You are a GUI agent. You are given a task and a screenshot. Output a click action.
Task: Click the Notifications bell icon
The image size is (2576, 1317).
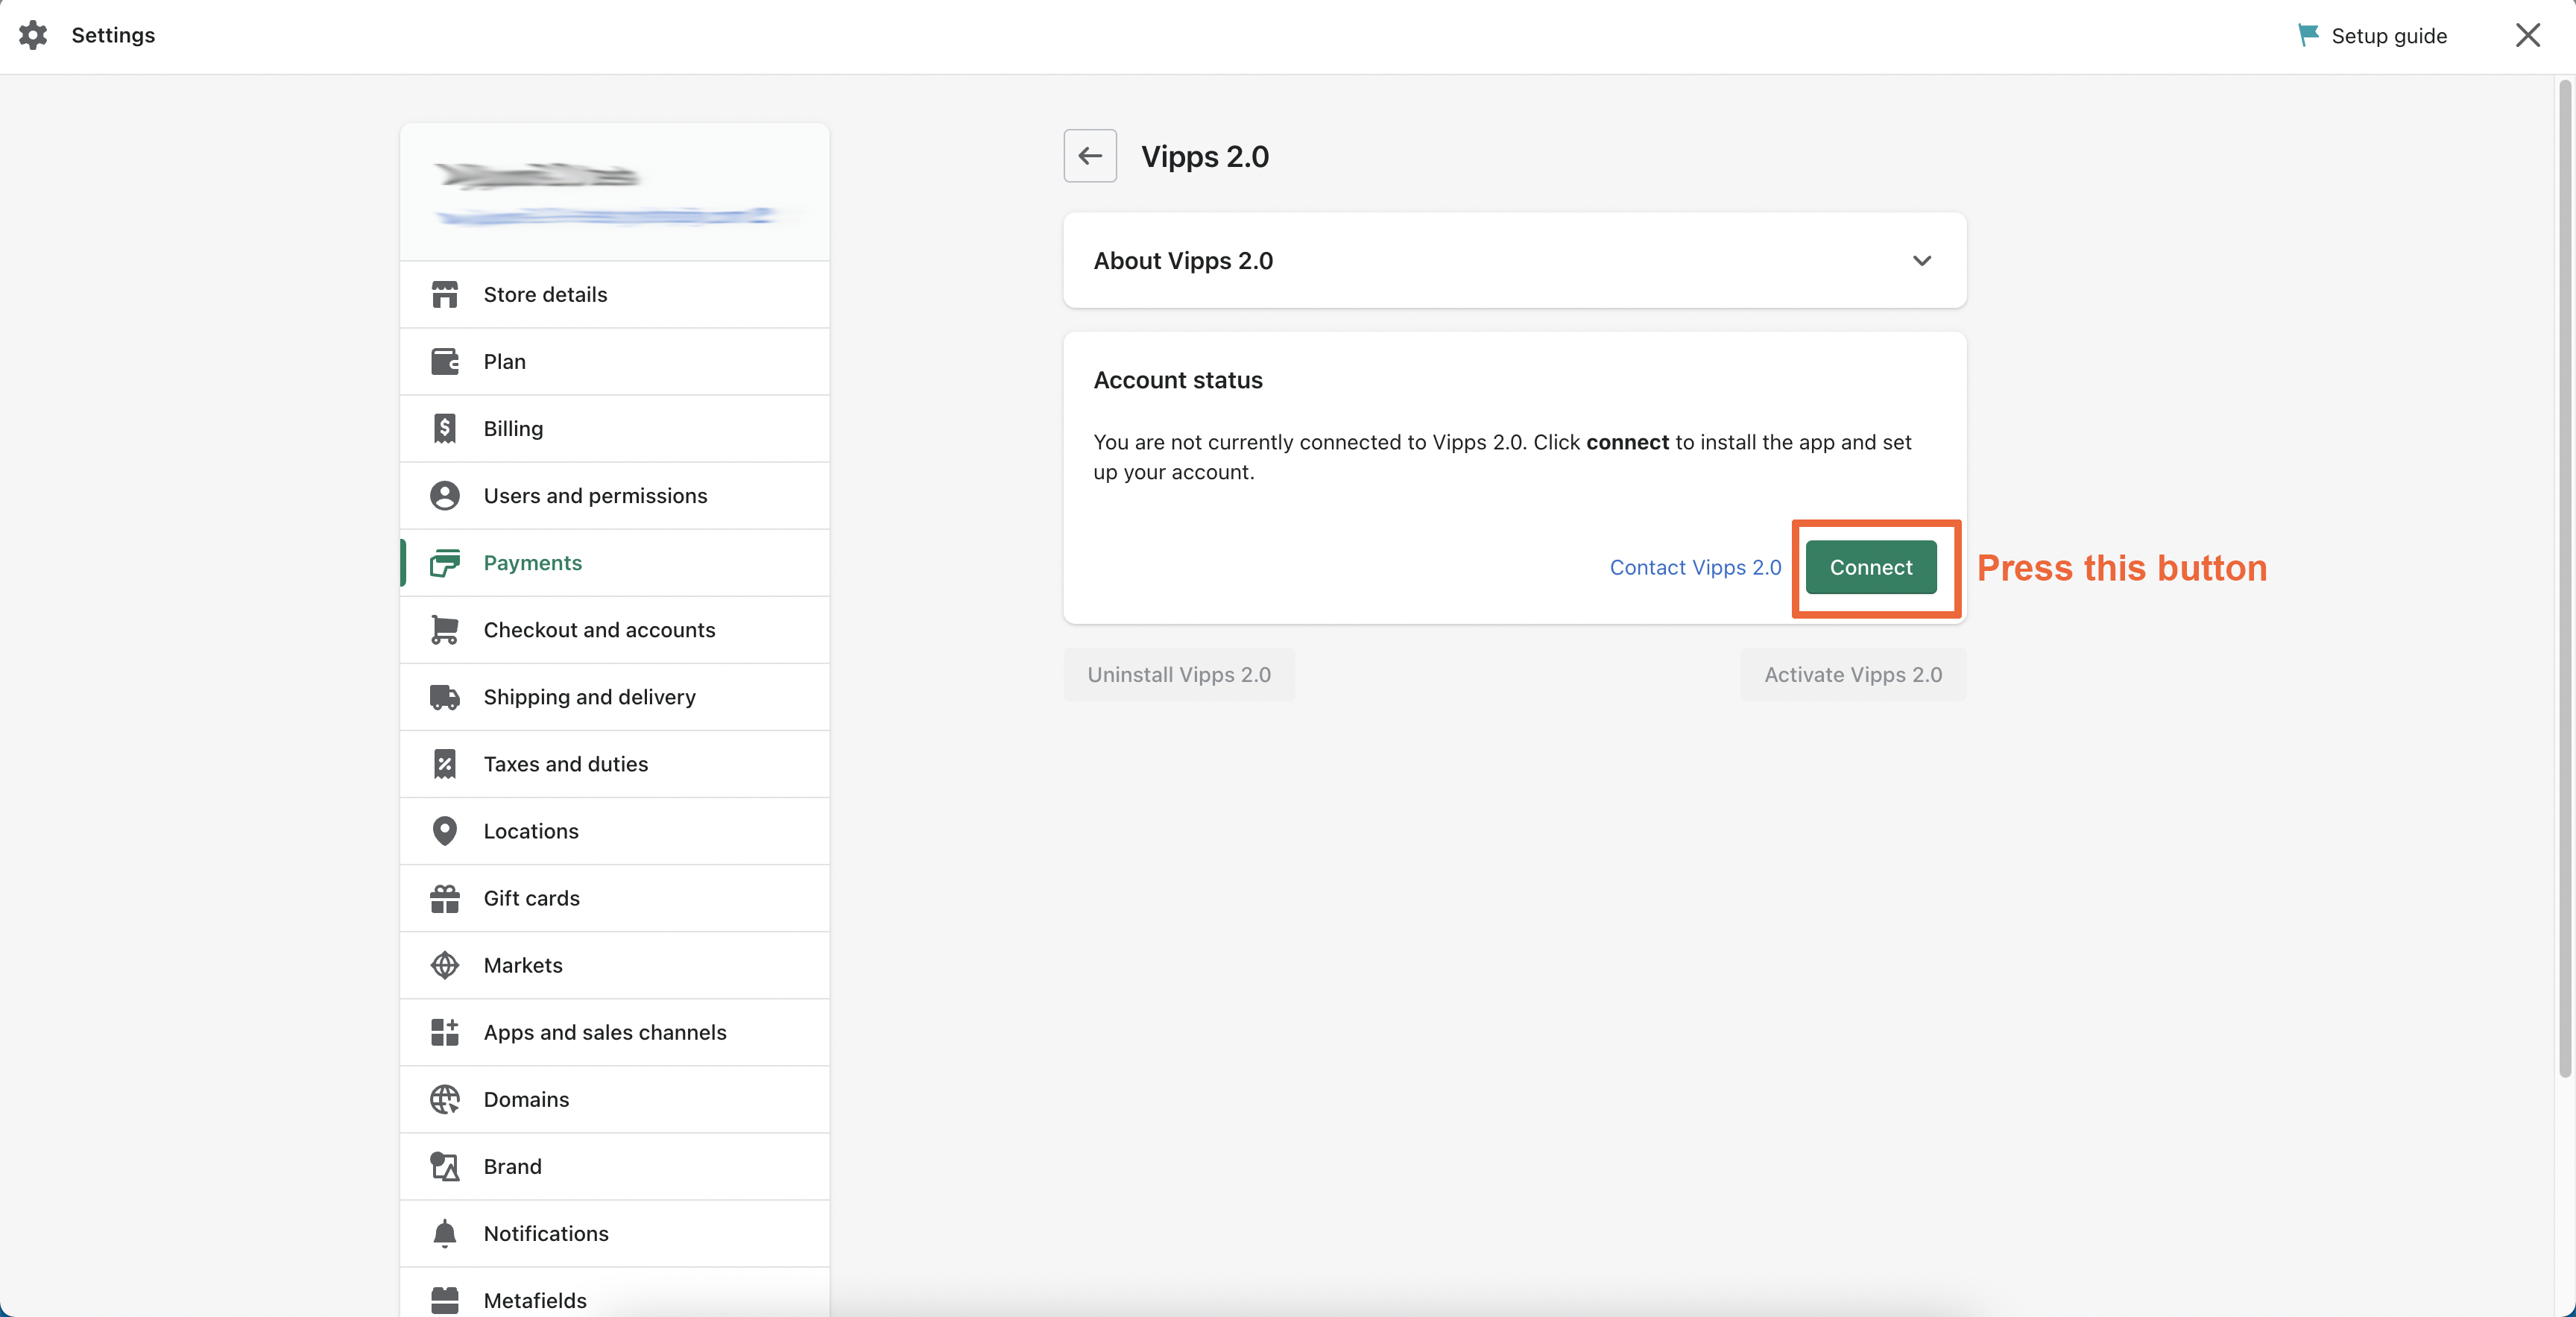click(445, 1234)
